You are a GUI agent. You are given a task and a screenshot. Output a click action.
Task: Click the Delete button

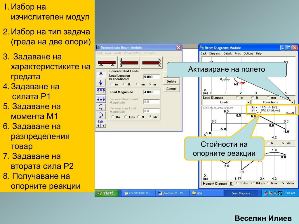click(171, 82)
